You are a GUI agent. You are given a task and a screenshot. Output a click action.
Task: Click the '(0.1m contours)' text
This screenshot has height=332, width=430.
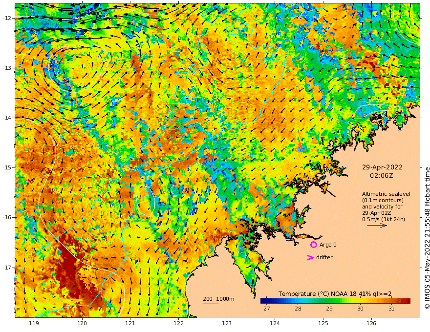[x=383, y=200]
